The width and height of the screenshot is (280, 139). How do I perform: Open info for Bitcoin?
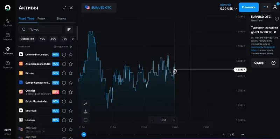pyautogui.click(x=64, y=73)
